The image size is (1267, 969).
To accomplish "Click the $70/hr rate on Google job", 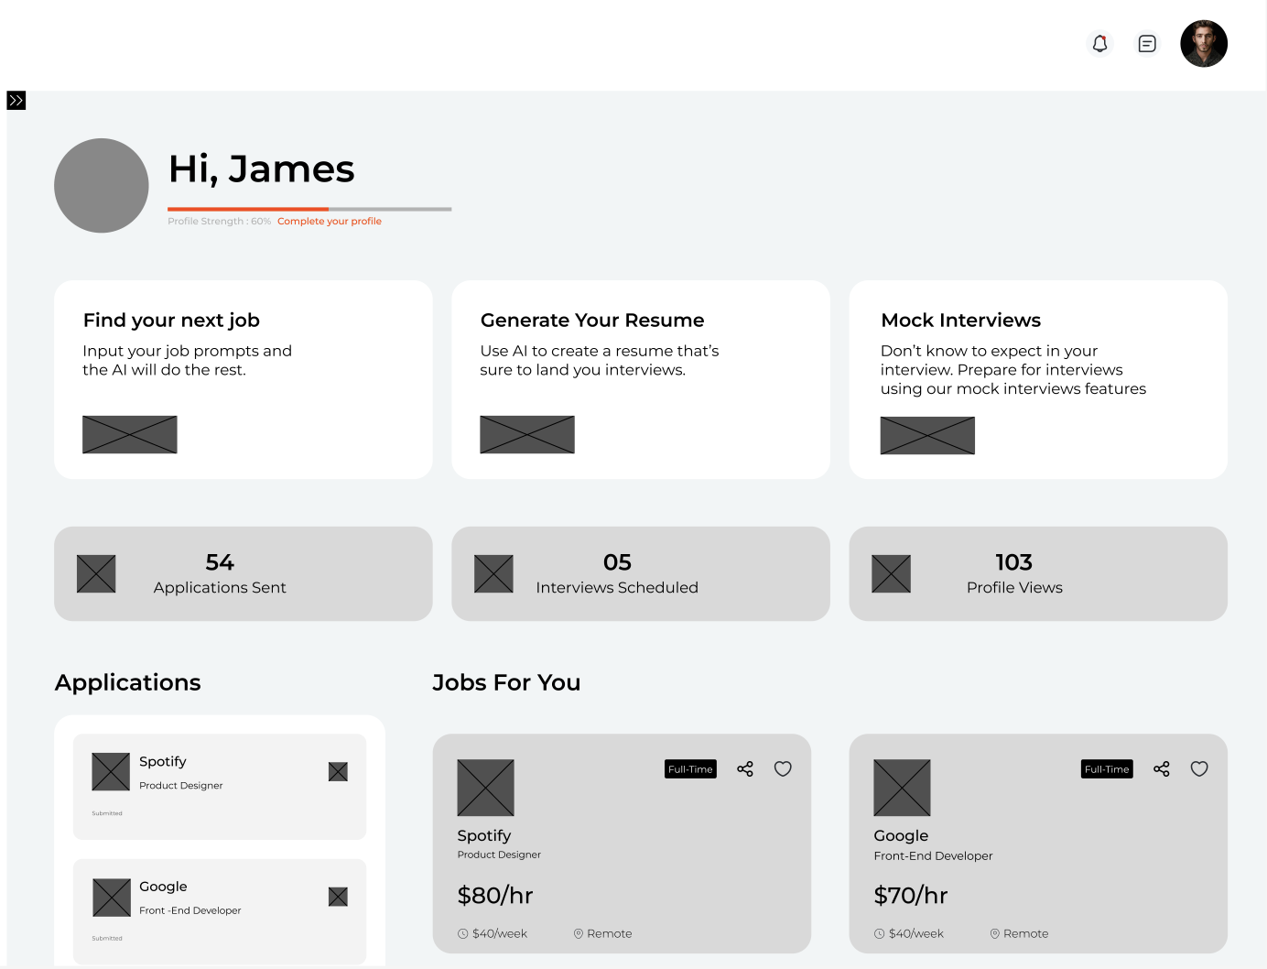I will coord(911,895).
